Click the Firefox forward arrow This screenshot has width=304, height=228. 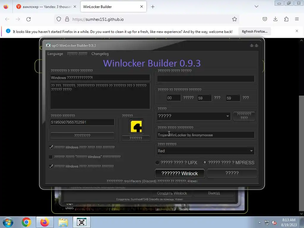point(18,19)
